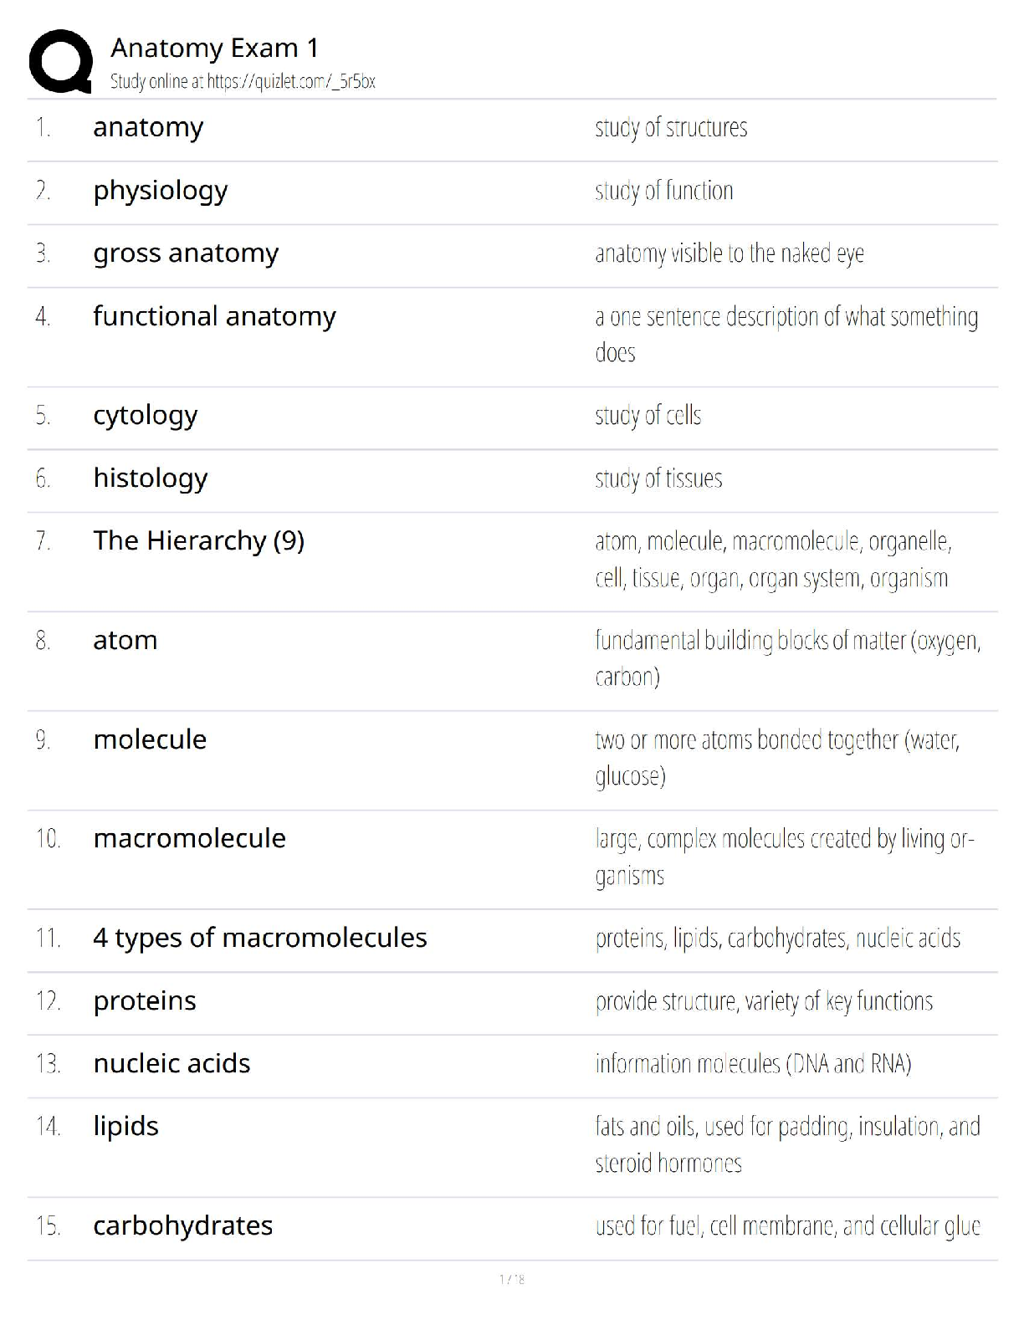Click the 'lipids' term
Viewport: 1024px width, 1325px height.
point(125,1126)
